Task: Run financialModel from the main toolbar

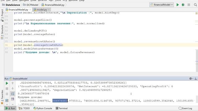Action: click(178, 5)
